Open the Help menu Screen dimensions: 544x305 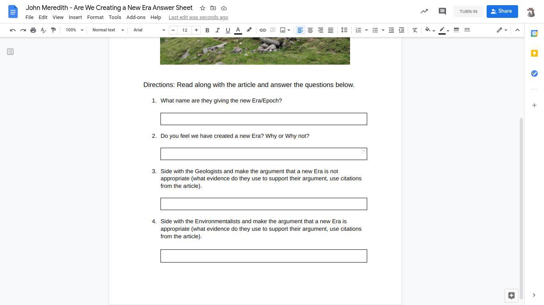click(x=156, y=17)
